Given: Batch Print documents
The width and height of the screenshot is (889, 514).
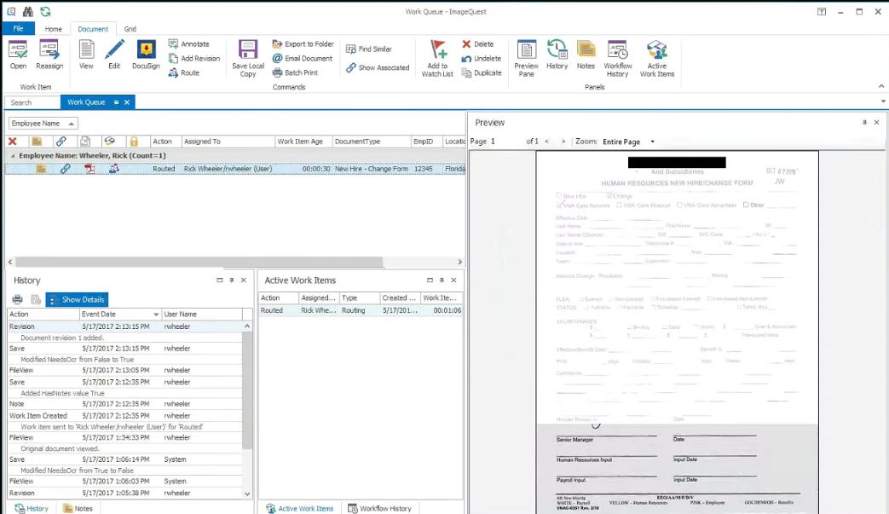Looking at the screenshot, I should click(x=295, y=72).
